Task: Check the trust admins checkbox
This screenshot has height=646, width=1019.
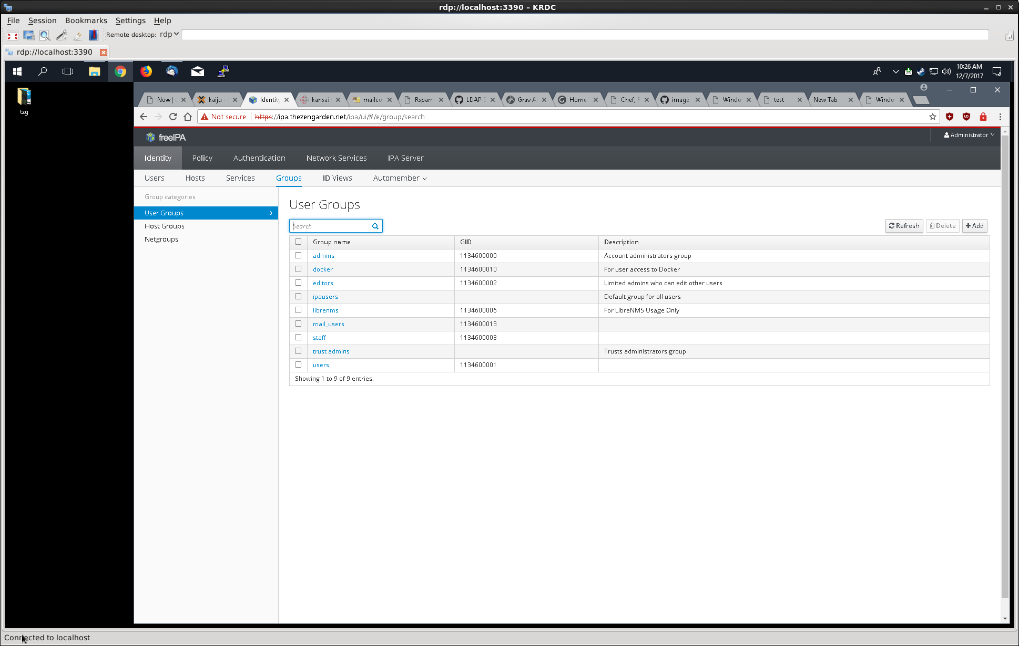Action: click(298, 351)
